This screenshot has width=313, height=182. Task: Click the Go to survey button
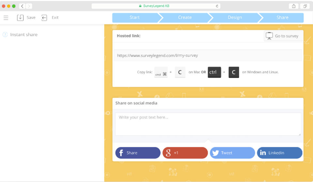(283, 36)
